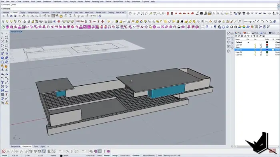280x157 pixels.
Task: Select Default layer row name
Action: coord(238,42)
